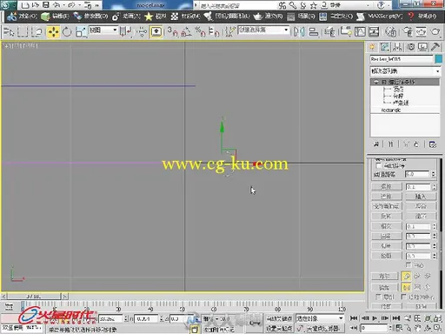Select the Boolean union icon
Image resolution: width=445 pixels, height=334 pixels.
(x=406, y=276)
